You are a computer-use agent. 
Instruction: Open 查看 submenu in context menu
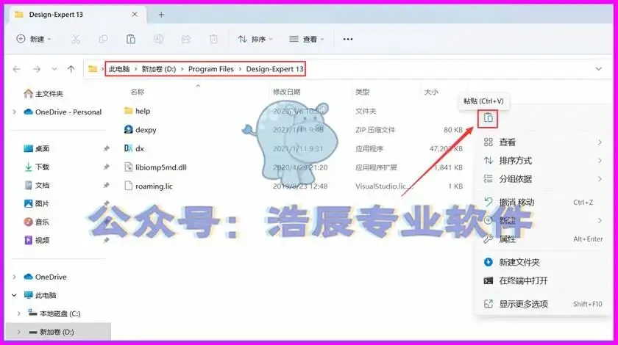point(543,142)
